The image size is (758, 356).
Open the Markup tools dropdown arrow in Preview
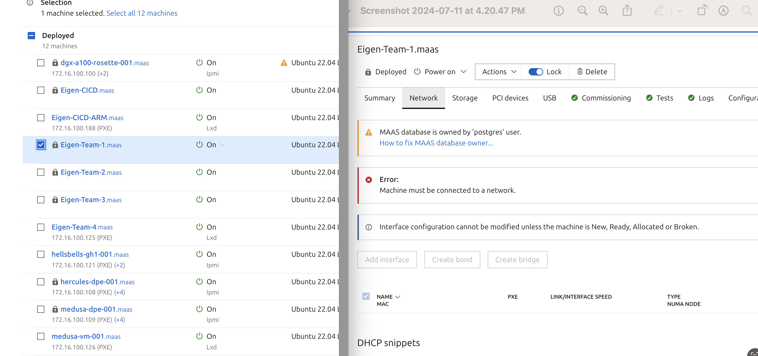point(680,11)
